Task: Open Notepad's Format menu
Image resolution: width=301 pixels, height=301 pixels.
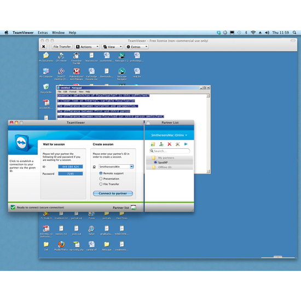Action: [x=73, y=92]
